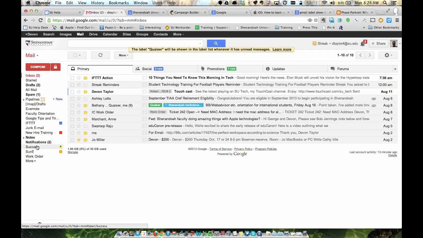Check the Marchant, Anne email checkbox
Viewport: 423px width, 238px height.
point(72,119)
